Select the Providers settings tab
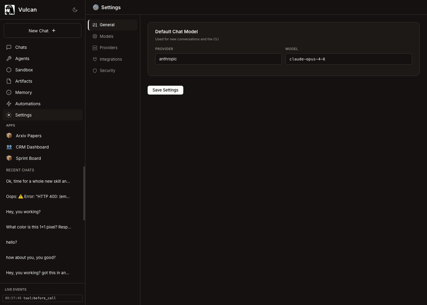The height and width of the screenshot is (305, 427). pos(108,48)
